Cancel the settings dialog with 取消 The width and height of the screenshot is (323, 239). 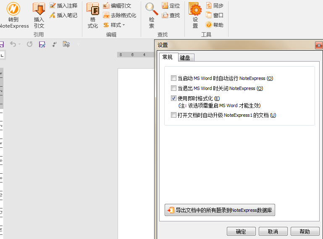273,231
